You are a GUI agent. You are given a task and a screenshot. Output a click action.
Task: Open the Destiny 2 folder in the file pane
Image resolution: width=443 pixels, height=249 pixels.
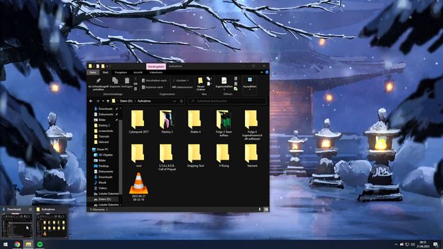coord(167,122)
